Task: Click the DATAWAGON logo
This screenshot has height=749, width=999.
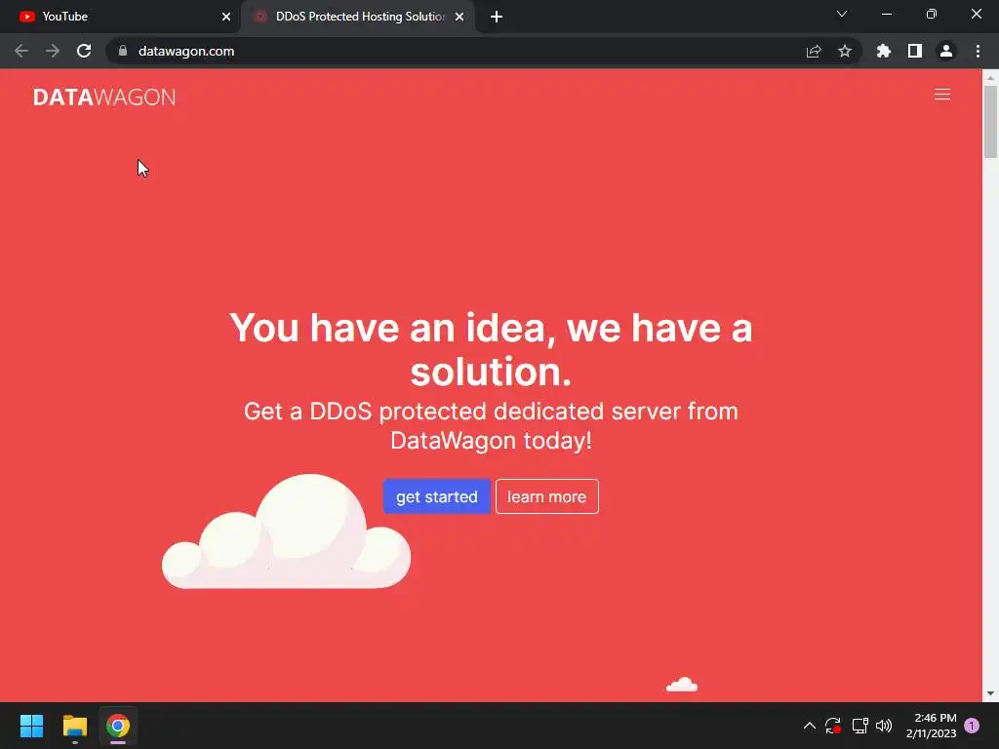Action: tap(104, 97)
